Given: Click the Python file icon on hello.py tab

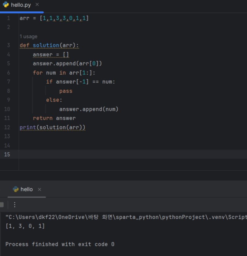Looking at the screenshot, I should (x=6, y=5).
